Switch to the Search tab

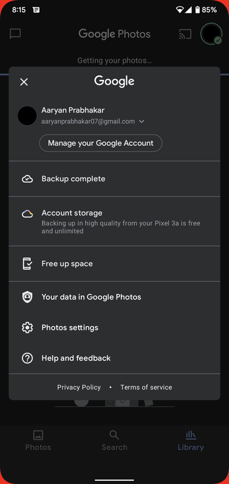tap(114, 441)
